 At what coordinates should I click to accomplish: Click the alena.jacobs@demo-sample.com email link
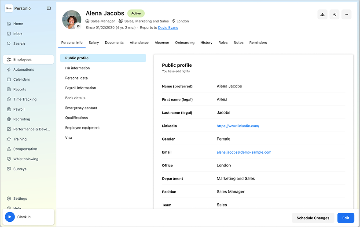pos(244,152)
